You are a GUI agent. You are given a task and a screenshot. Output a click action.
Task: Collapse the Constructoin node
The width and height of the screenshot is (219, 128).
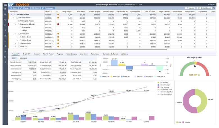pyautogui.click(x=15, y=34)
